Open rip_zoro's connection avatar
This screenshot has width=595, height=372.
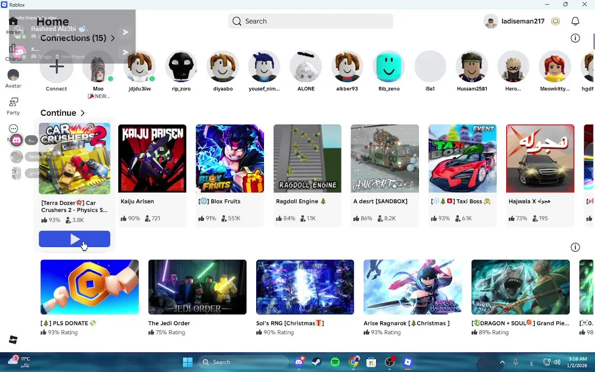point(181,67)
